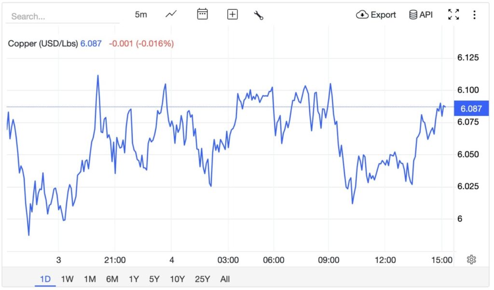
Task: Open the chart type line icon
Action: pyautogui.click(x=171, y=14)
